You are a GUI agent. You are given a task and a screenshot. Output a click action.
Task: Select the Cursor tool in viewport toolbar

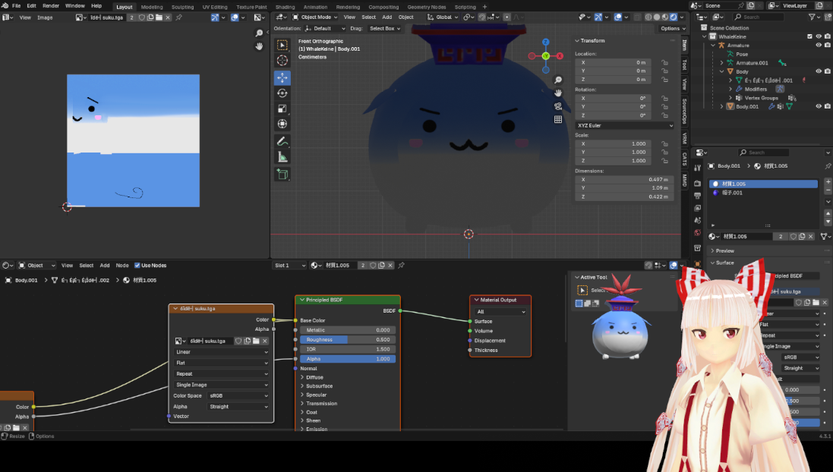(282, 61)
